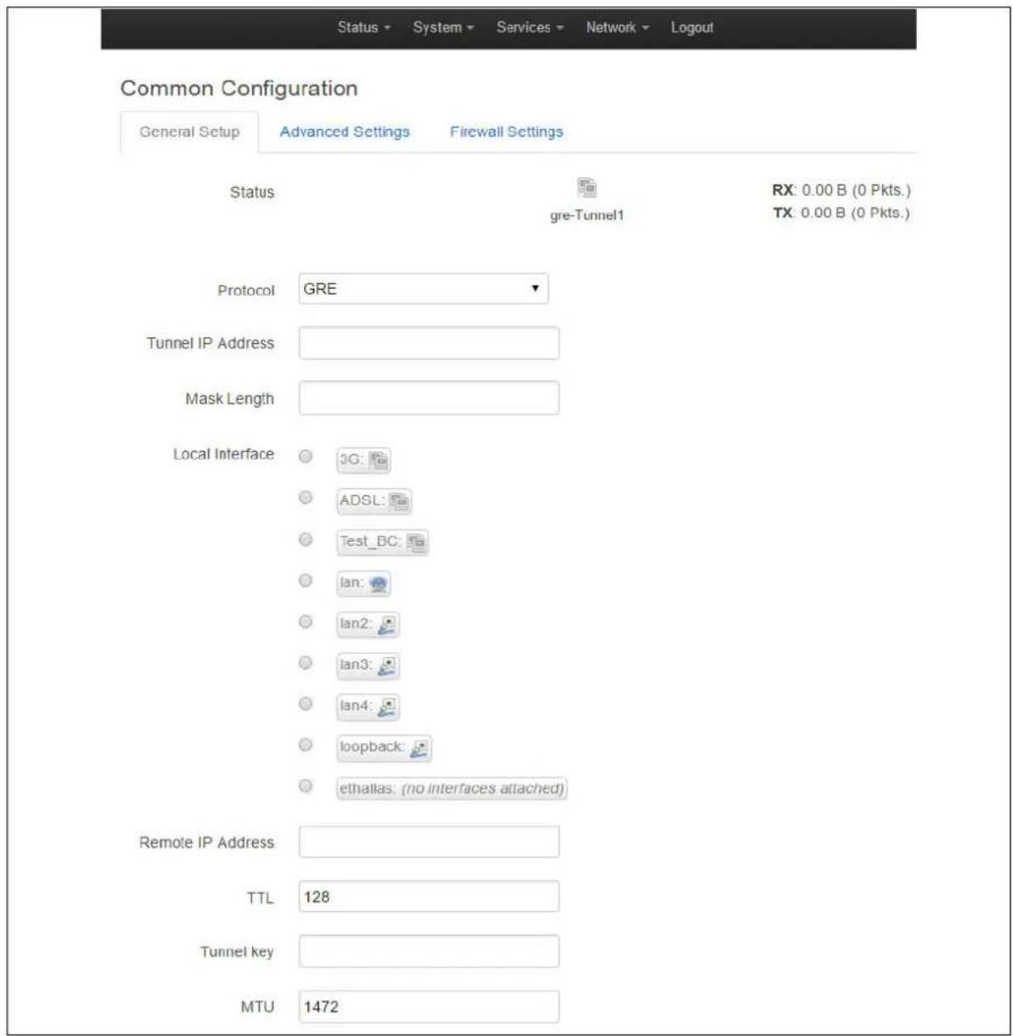Click the Mask Length field
The image size is (1013, 1036).
(x=429, y=398)
